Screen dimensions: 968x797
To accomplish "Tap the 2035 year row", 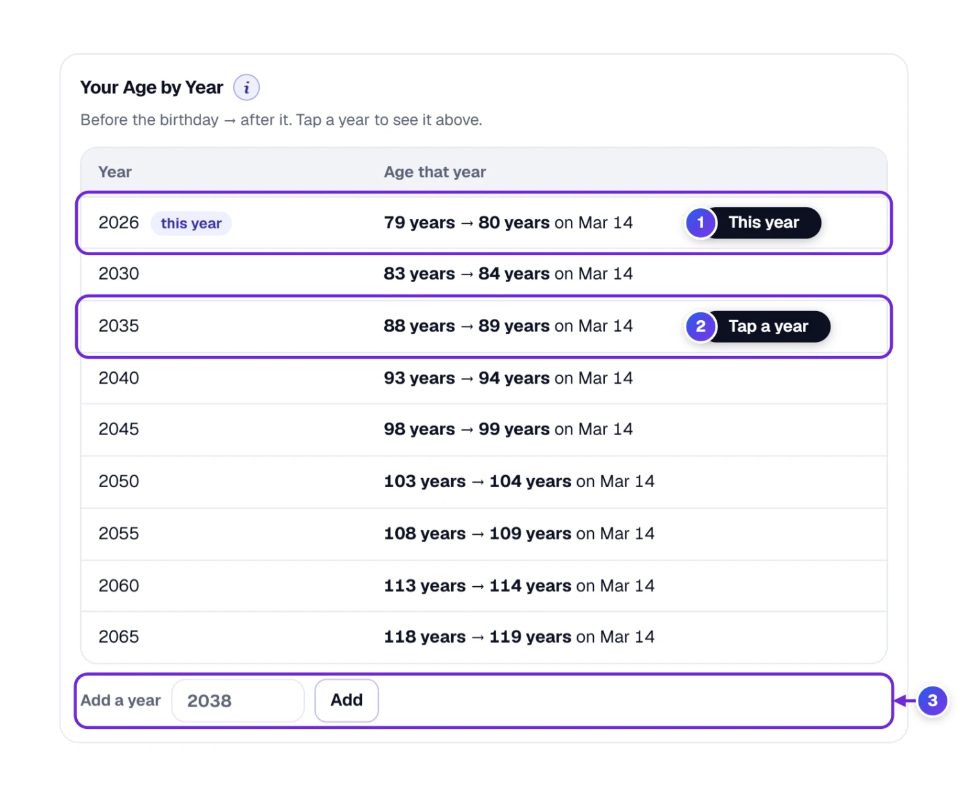I will [484, 326].
